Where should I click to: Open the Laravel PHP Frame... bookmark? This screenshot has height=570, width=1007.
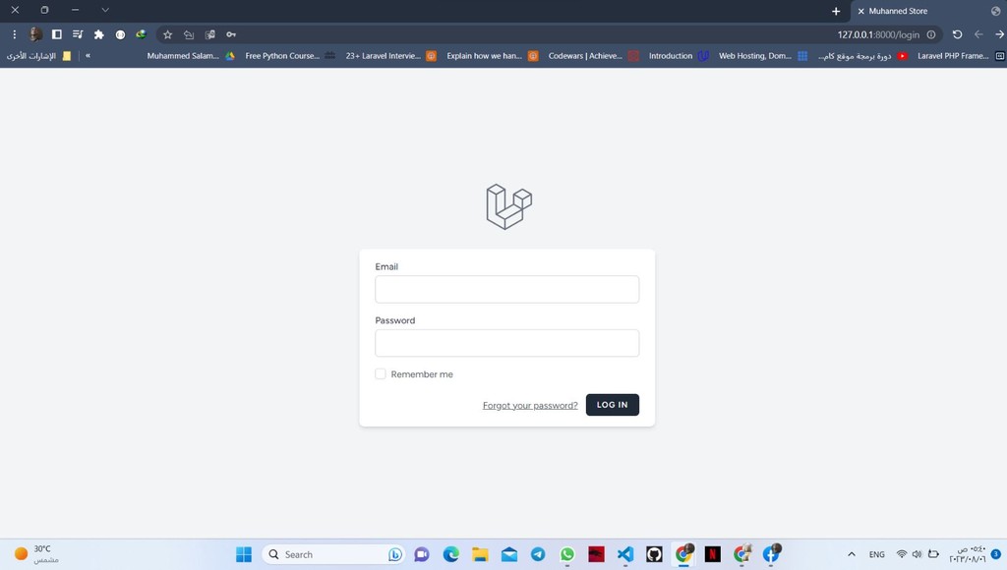click(x=961, y=56)
